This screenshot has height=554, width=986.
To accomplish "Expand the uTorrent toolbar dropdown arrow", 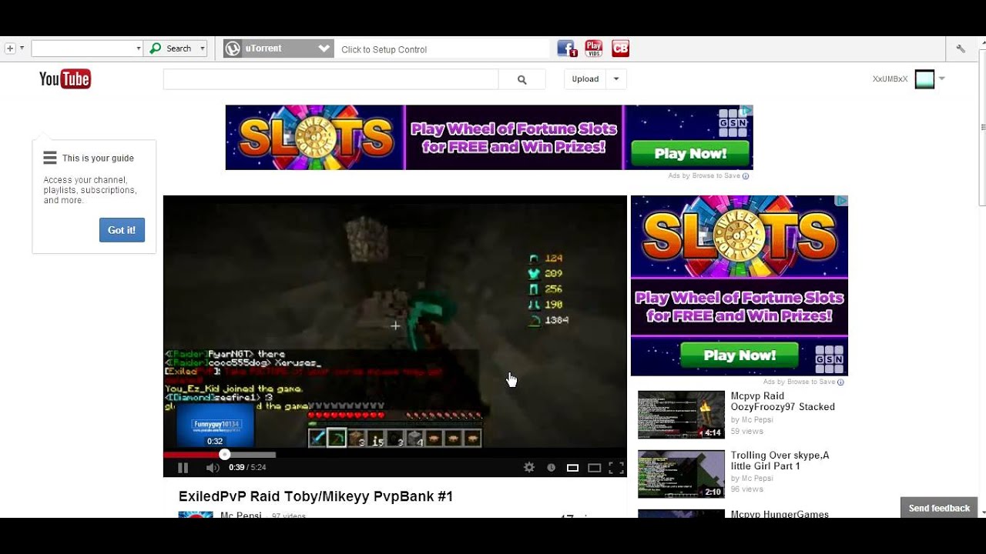I will [x=324, y=48].
